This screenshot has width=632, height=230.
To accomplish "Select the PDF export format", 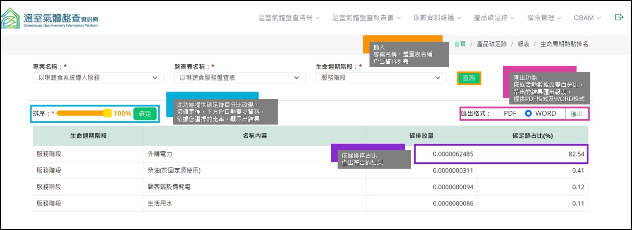I will pyautogui.click(x=498, y=113).
